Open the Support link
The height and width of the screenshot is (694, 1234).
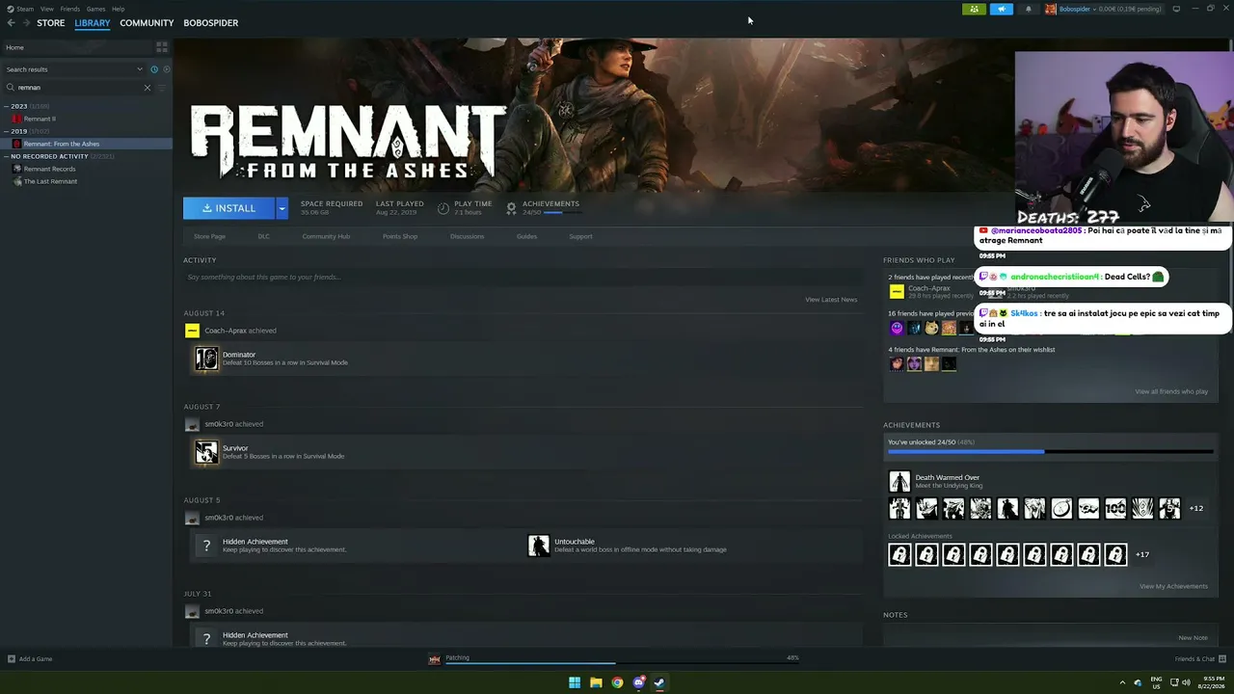click(x=580, y=236)
